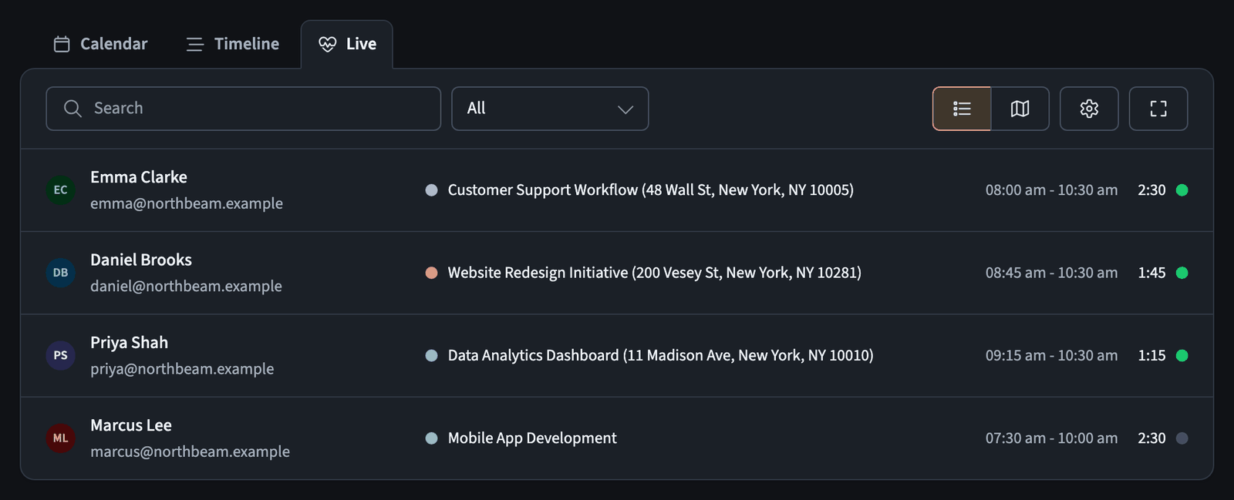Select Mobile App Development entry
Image resolution: width=1234 pixels, height=500 pixels.
(x=532, y=438)
